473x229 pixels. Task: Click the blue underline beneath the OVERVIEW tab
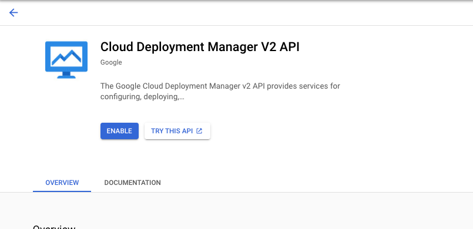pos(62,191)
